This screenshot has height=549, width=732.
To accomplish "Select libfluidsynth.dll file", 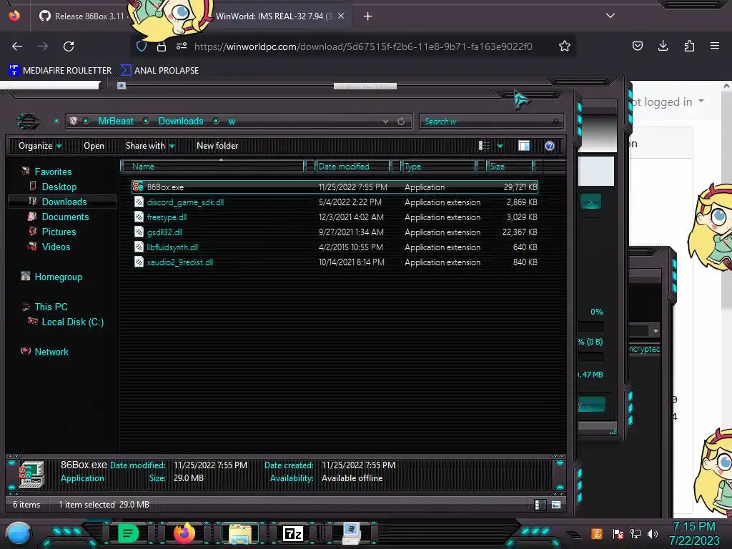I will pyautogui.click(x=335, y=247).
